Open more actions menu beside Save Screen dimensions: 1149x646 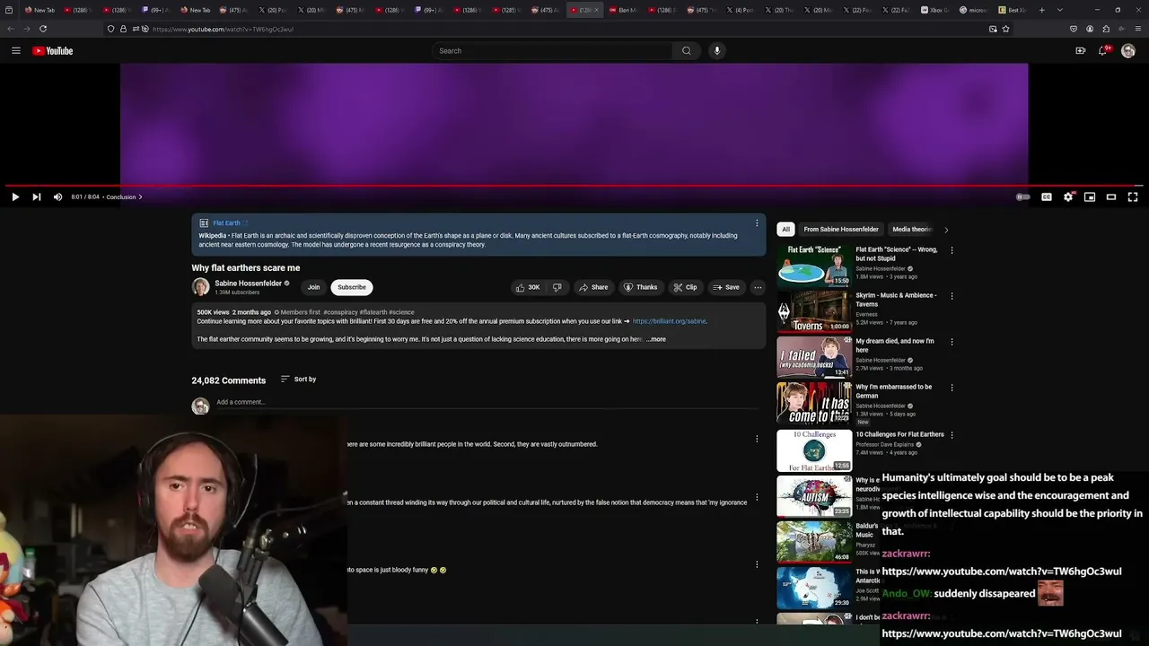(758, 287)
